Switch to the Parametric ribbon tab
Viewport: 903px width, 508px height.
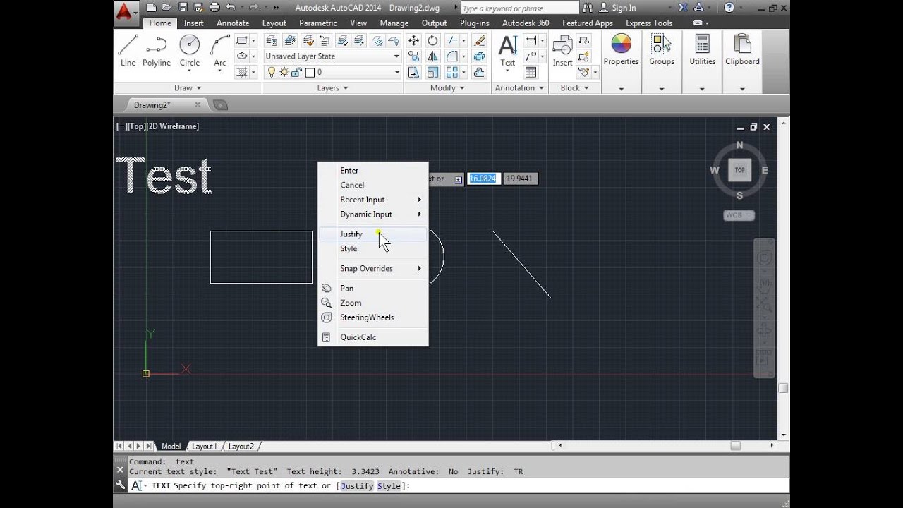coord(318,23)
